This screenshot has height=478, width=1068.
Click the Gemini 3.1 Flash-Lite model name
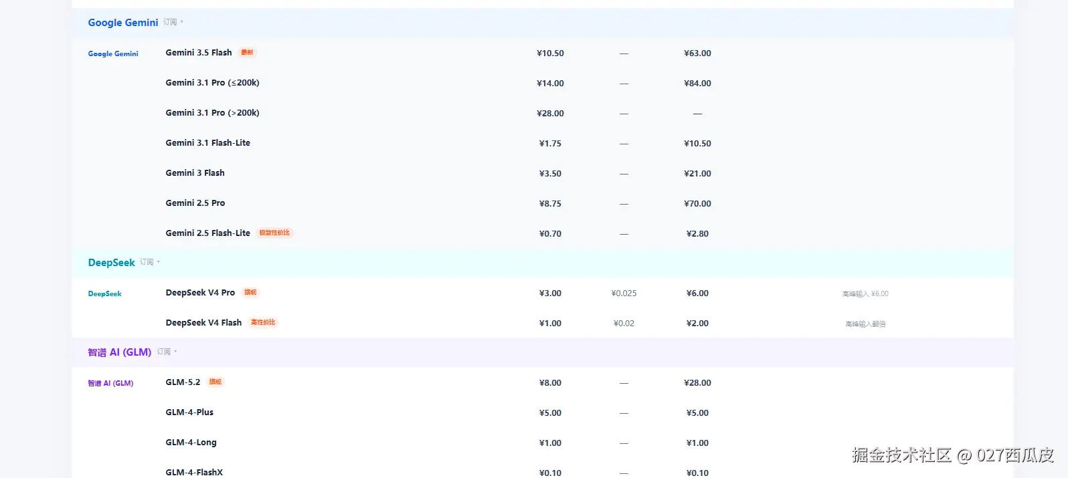pyautogui.click(x=208, y=142)
